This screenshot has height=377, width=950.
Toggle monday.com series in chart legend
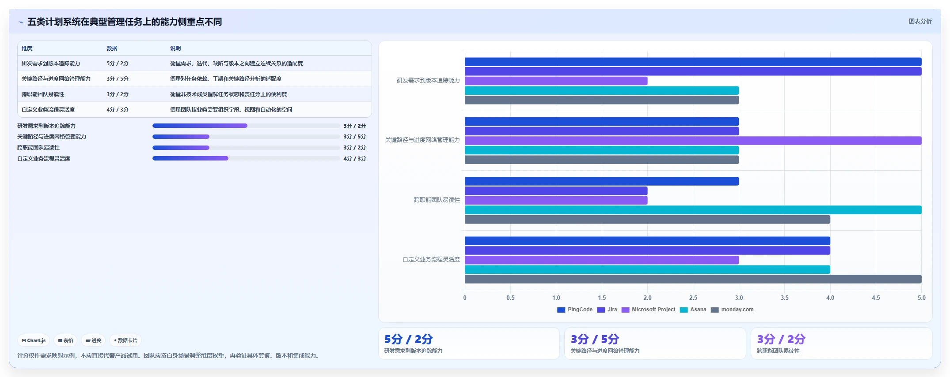(732, 310)
